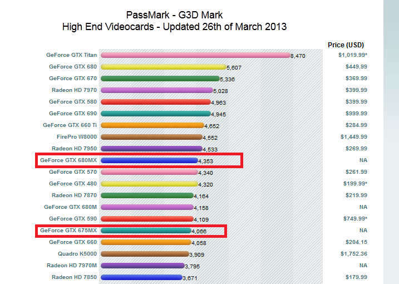Screen dimensions: 399x284
Task: Click the $1,752.36 price link
Action: click(x=354, y=254)
